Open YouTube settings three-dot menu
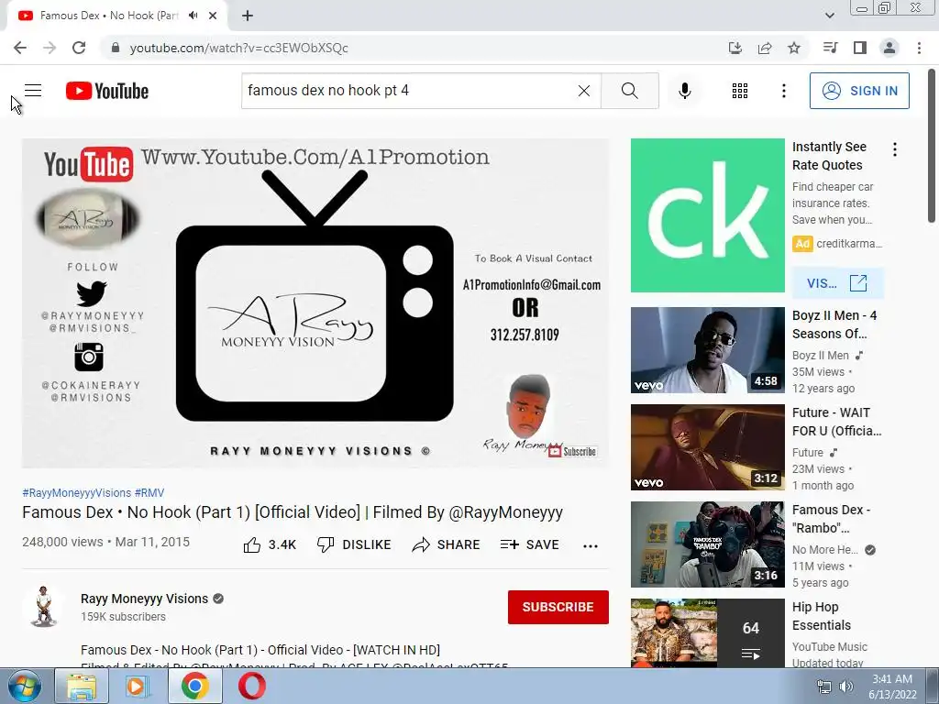Screen dimensions: 939x704 783,91
